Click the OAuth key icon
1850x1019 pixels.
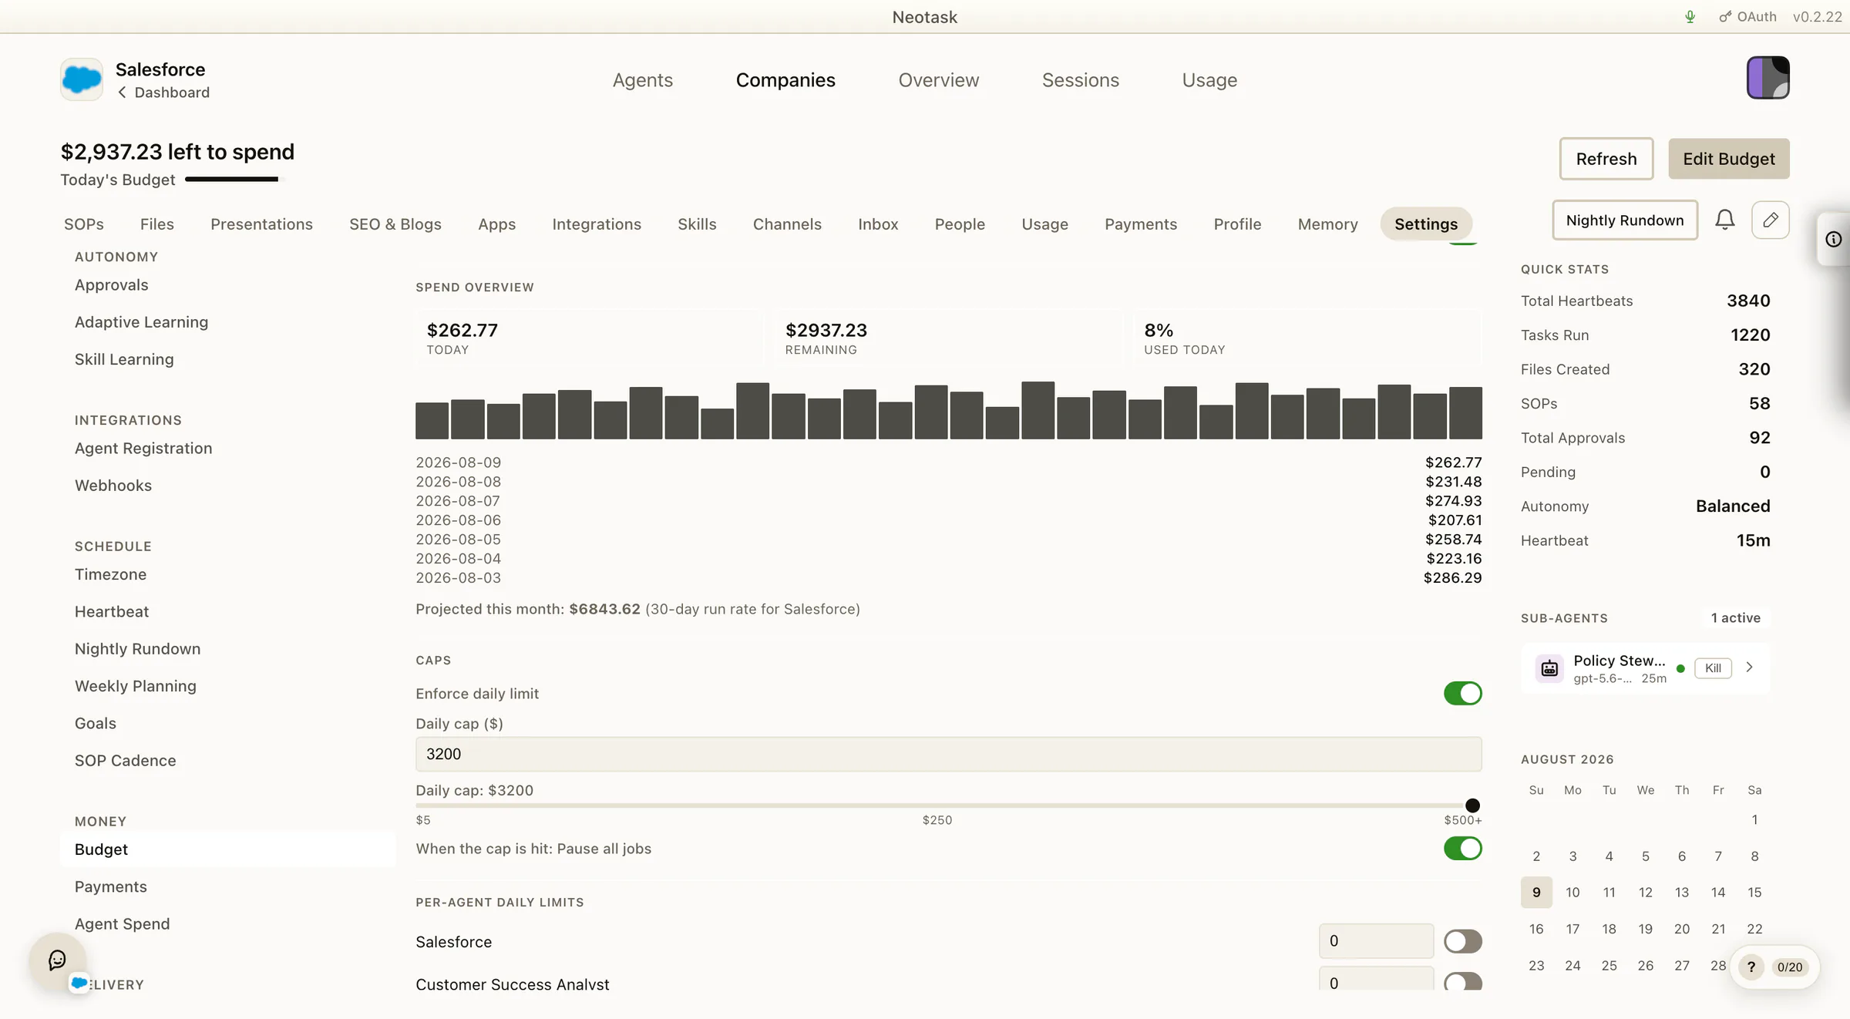(1725, 17)
